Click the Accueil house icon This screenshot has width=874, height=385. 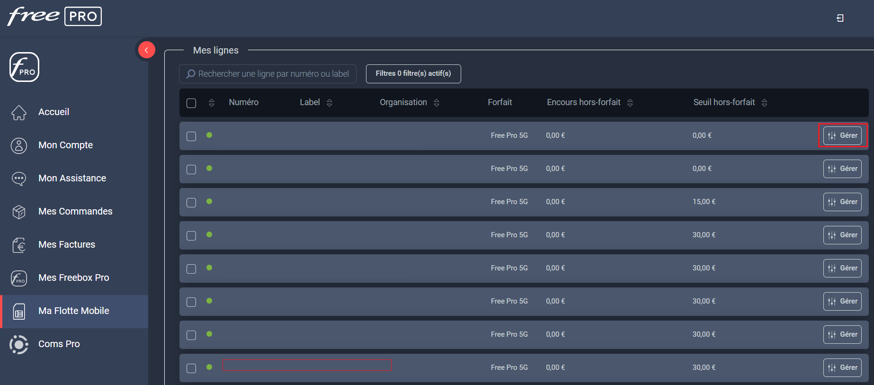(x=19, y=112)
